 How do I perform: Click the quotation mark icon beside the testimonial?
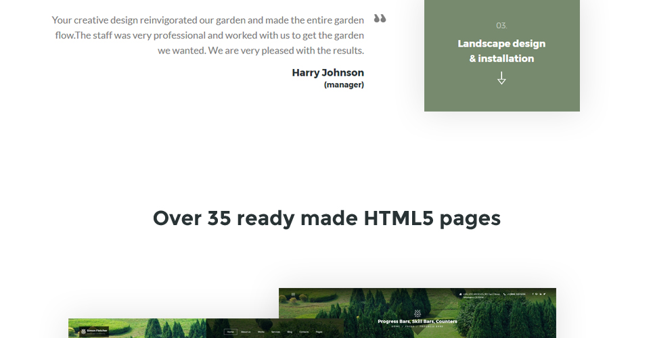coord(380,18)
